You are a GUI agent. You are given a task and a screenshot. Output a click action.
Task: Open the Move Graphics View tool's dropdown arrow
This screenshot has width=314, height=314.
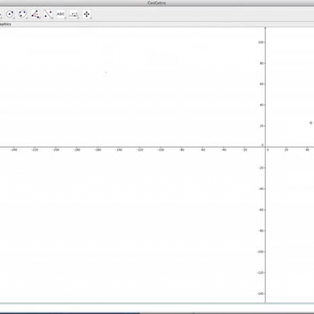pos(91,18)
